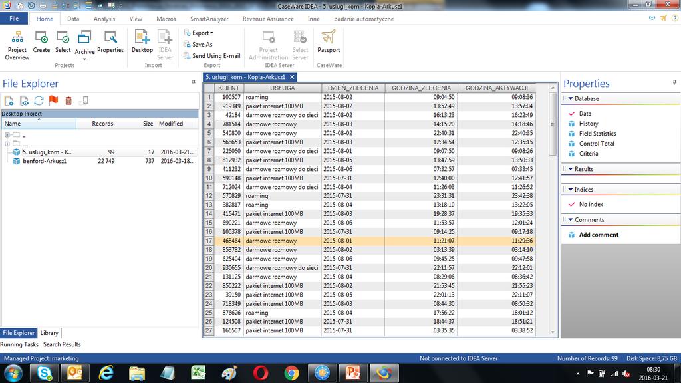The width and height of the screenshot is (681, 383).
Task: Refresh the File Explorer file list
Action: (39, 101)
